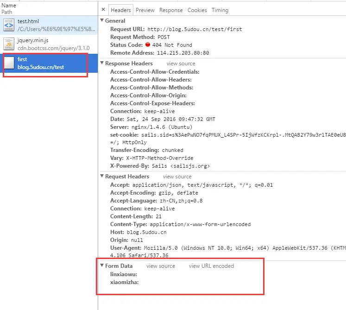Click the Access-Control-Expose-Headers header
The height and width of the screenshot is (310, 346).
(x=152, y=103)
